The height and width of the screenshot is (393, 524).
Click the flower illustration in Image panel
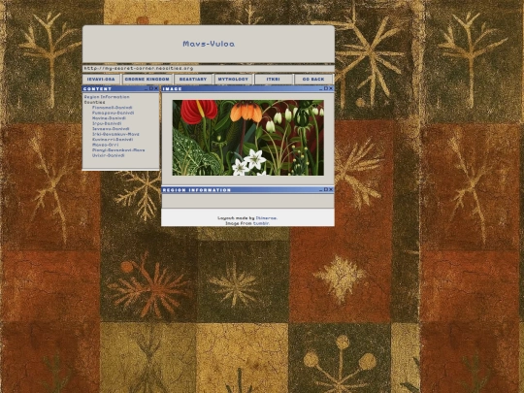(248, 138)
